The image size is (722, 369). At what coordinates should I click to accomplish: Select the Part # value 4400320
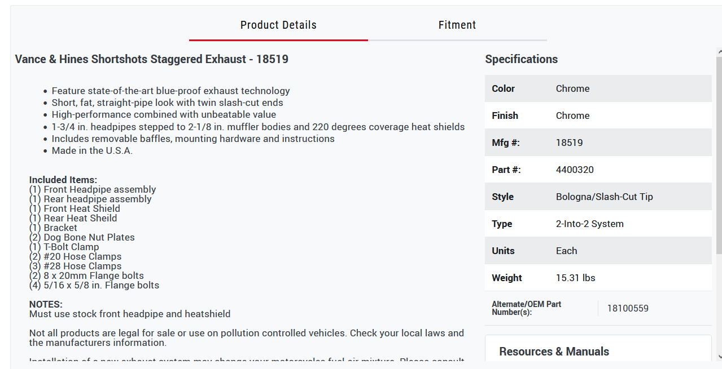575,170
